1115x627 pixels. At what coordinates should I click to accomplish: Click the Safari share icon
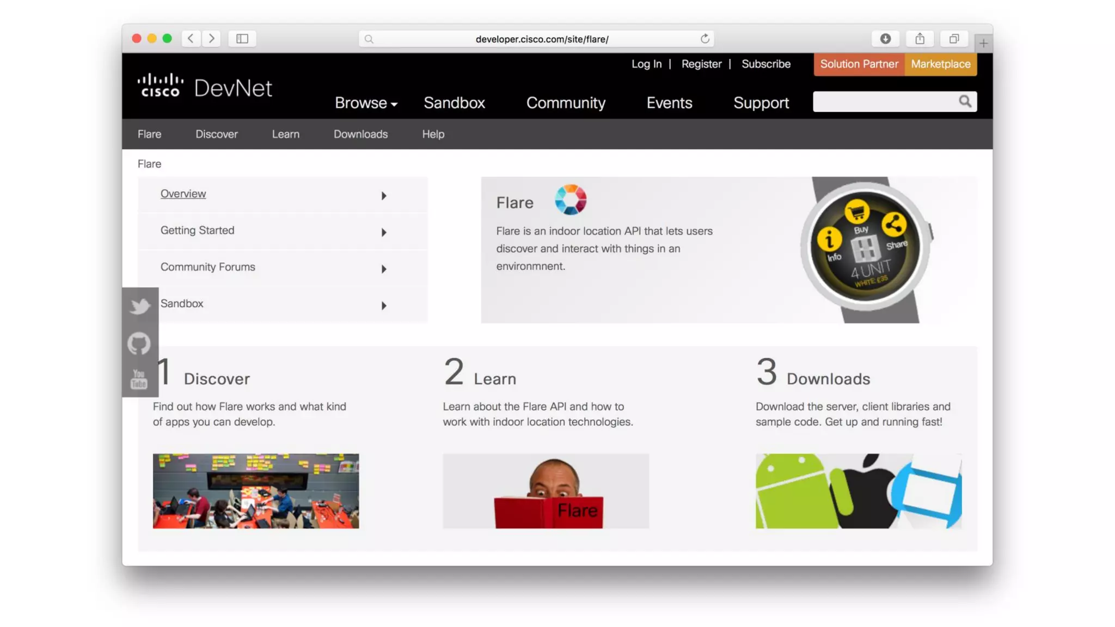tap(920, 39)
